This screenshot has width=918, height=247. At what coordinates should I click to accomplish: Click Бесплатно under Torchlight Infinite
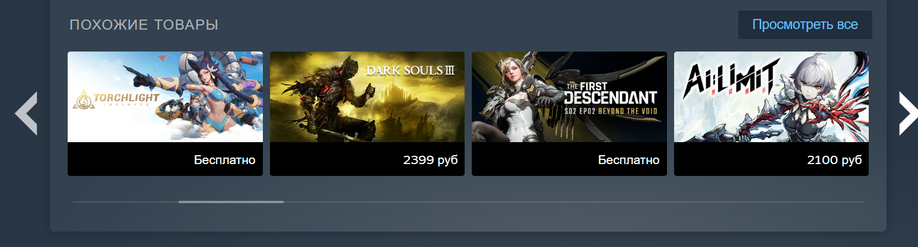click(225, 160)
